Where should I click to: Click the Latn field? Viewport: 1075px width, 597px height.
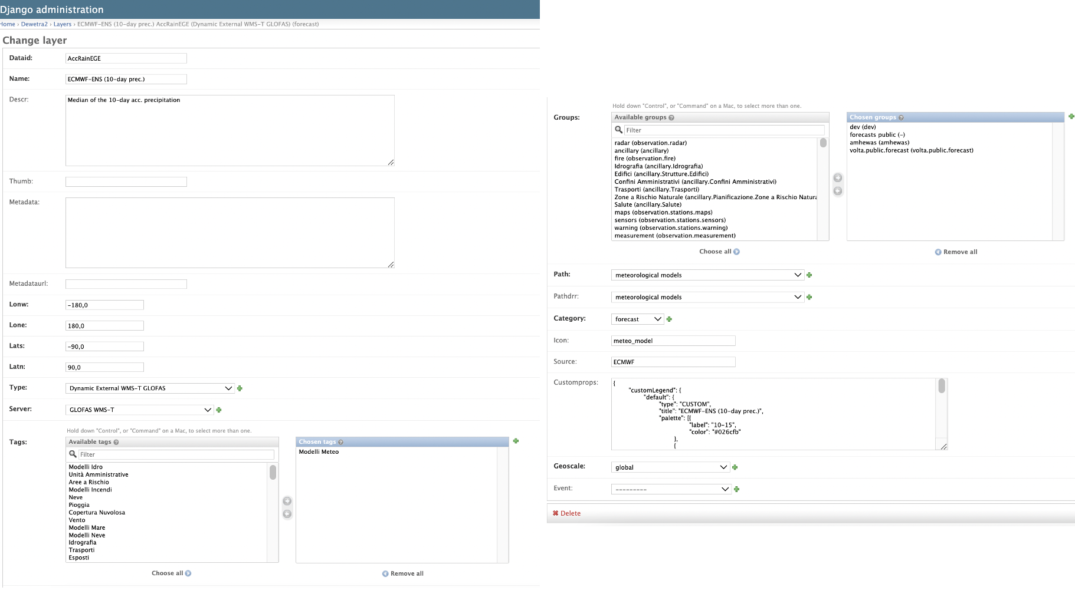104,367
